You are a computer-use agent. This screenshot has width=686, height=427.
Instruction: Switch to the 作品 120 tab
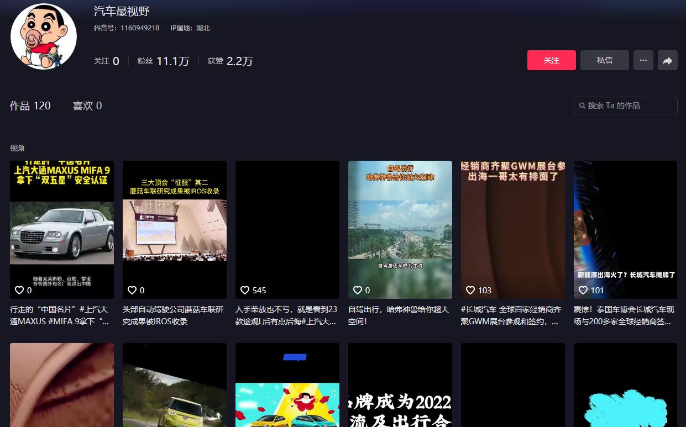(x=30, y=106)
